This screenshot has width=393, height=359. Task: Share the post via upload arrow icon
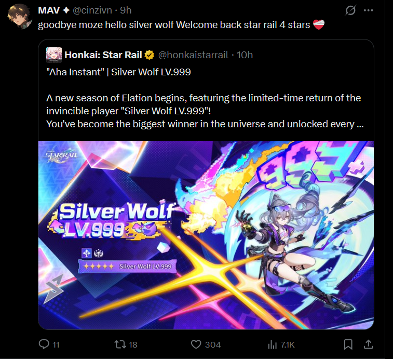point(368,344)
